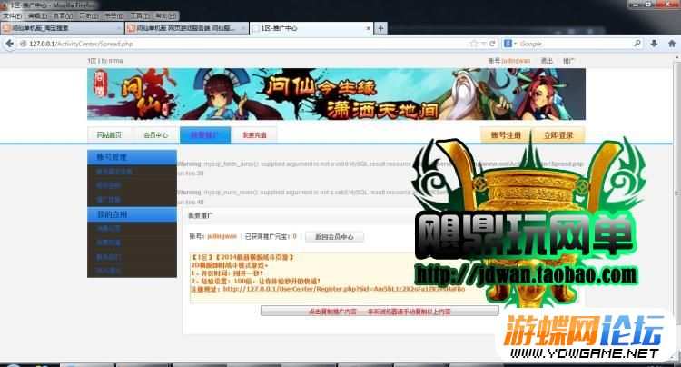This screenshot has width=681, height=367.
Task: Open the address history dropdown arrow
Action: 483,44
